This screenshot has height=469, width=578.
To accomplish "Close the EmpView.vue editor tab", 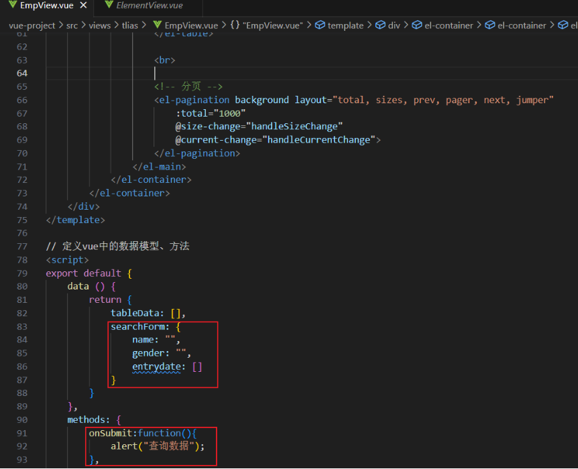I will (x=83, y=6).
